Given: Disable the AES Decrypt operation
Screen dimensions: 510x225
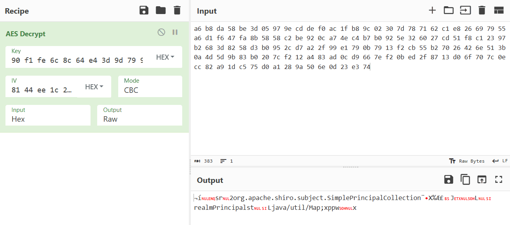Looking at the screenshot, I should click(x=161, y=32).
